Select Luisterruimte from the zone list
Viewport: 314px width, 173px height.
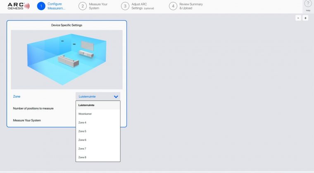click(98, 105)
